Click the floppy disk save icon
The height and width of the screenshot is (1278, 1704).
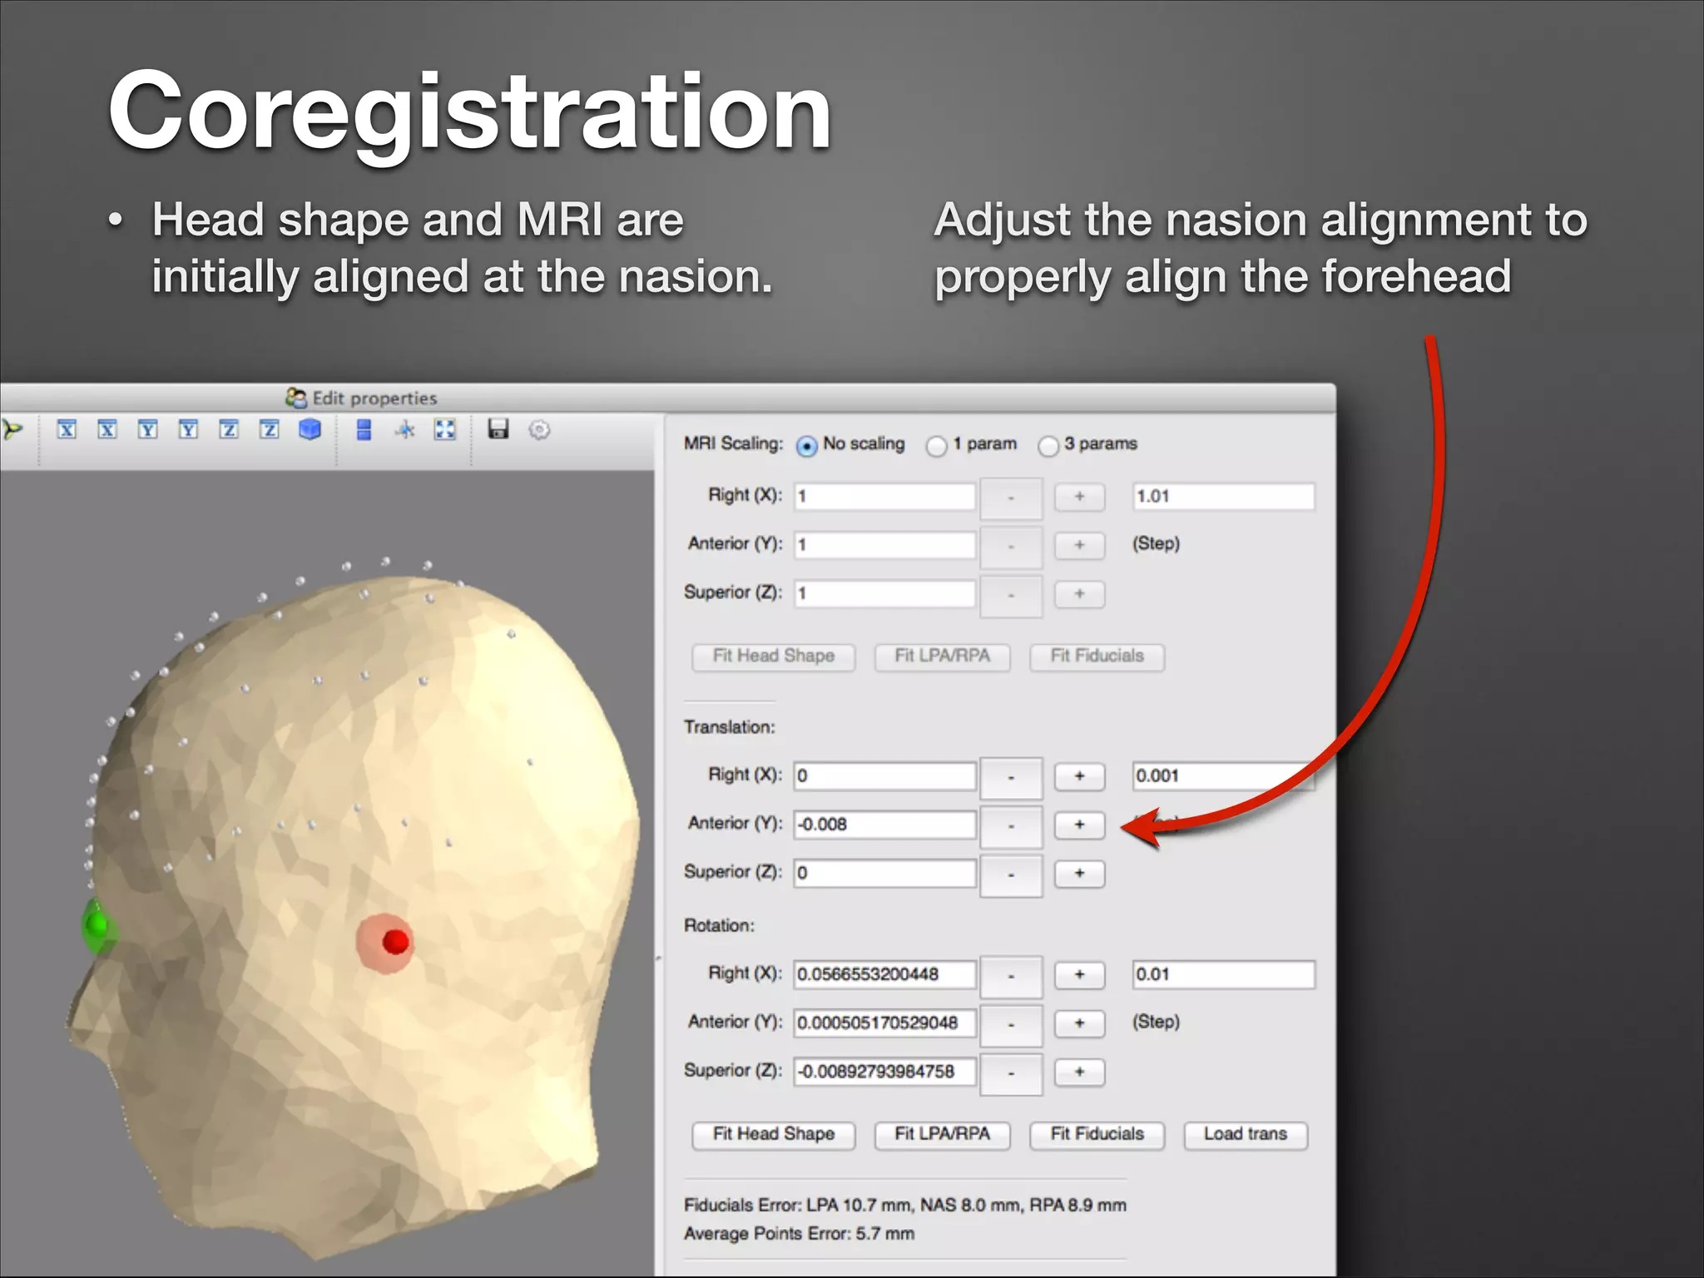pos(498,429)
